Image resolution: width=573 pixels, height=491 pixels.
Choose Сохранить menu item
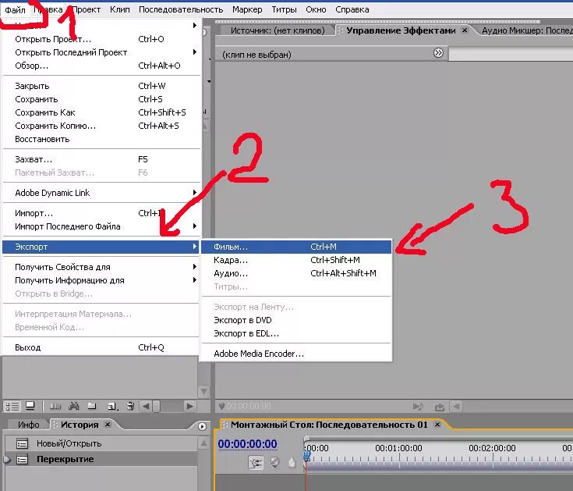pyautogui.click(x=101, y=99)
